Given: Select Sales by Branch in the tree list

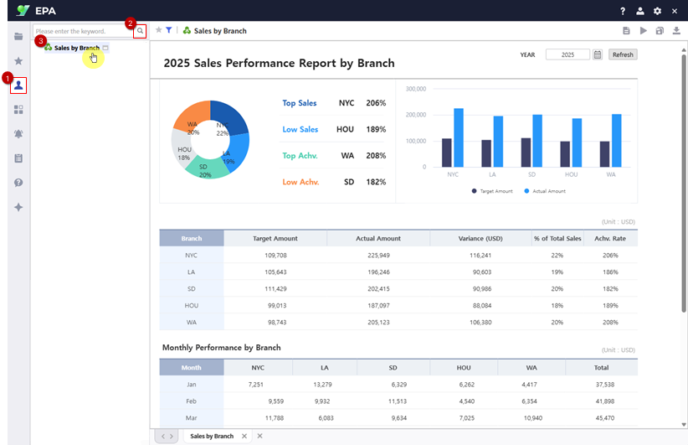Looking at the screenshot, I should [76, 48].
